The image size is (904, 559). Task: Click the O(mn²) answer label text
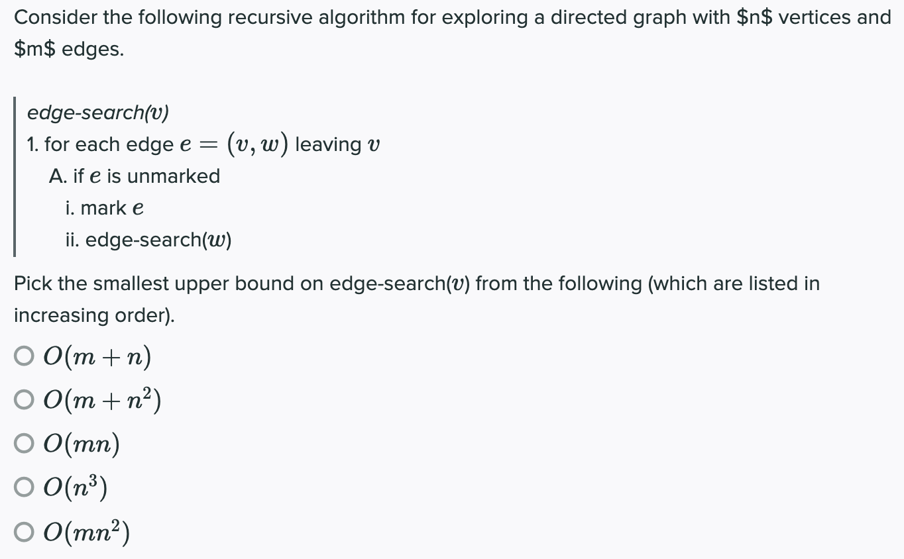(x=86, y=531)
